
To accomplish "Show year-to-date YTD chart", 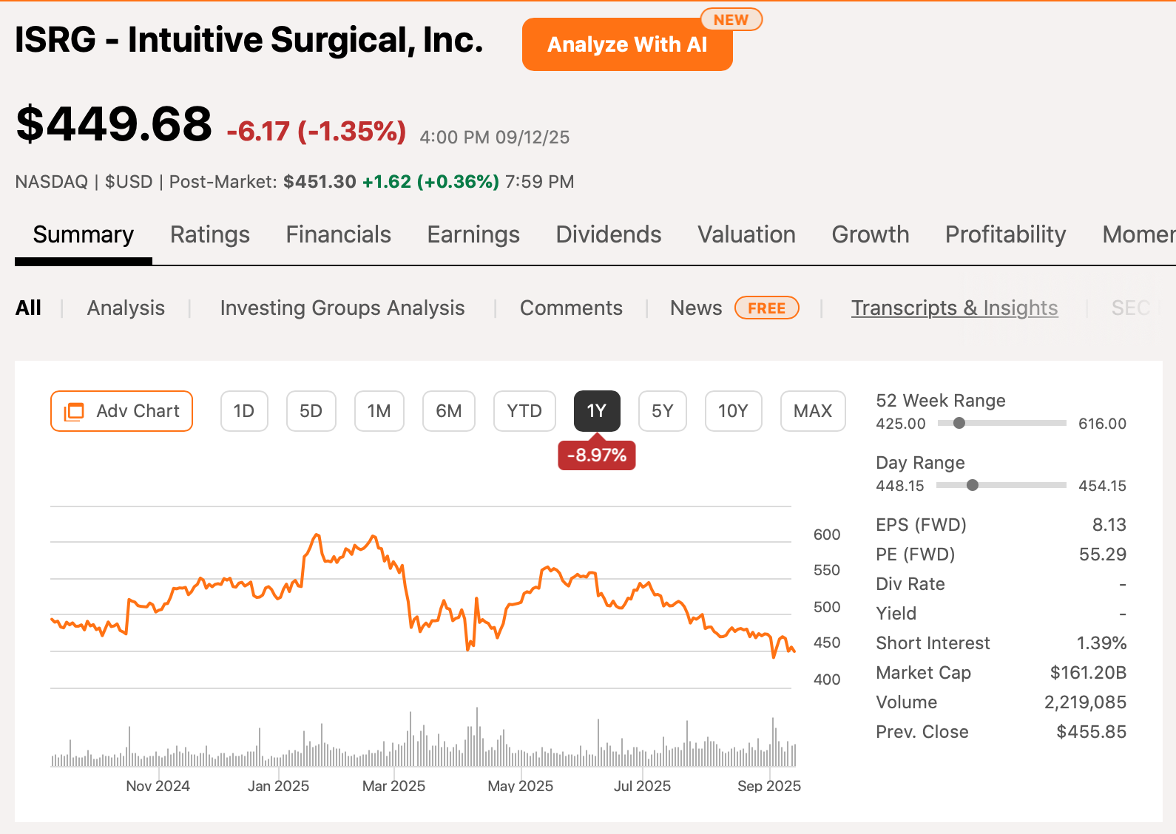I will click(524, 411).
